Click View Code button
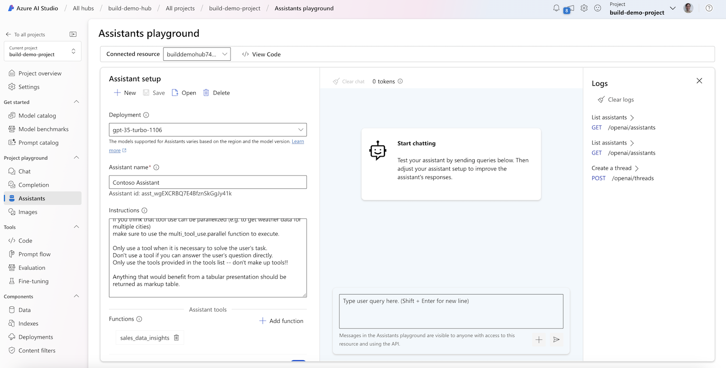 pyautogui.click(x=261, y=54)
